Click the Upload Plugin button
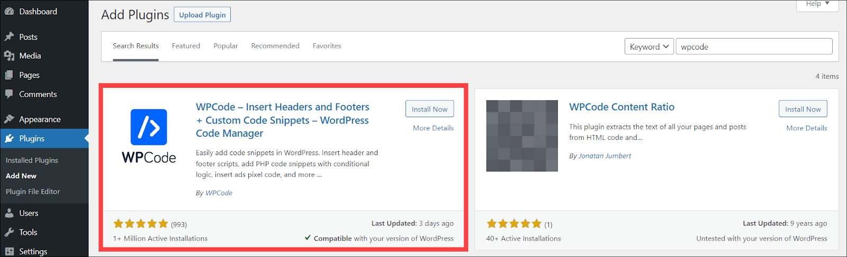The height and width of the screenshot is (257, 847). tap(202, 15)
